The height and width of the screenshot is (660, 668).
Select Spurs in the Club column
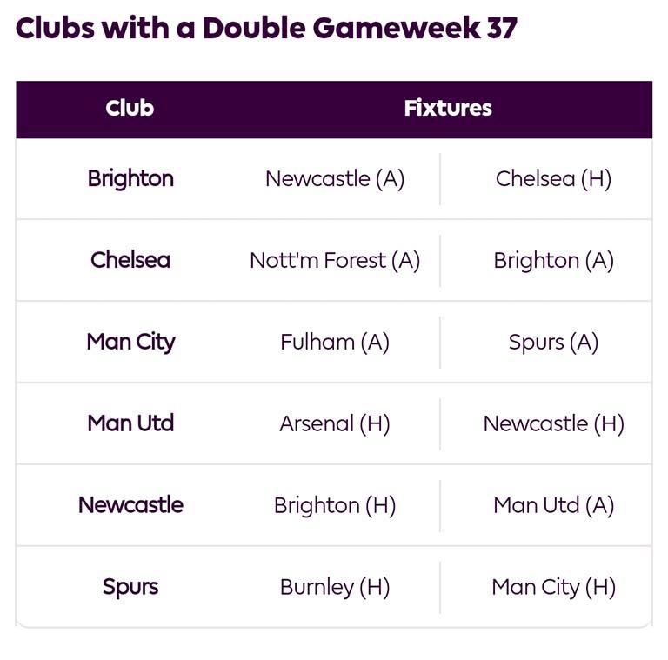130,587
